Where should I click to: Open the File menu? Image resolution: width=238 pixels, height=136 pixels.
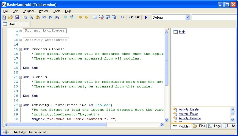[x=5, y=11]
